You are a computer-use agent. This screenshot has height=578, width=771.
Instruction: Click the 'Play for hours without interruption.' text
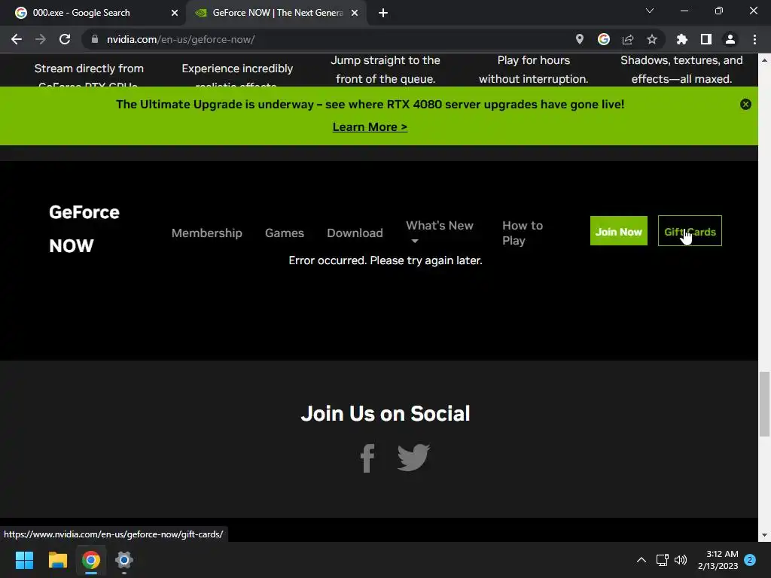pyautogui.click(x=534, y=69)
